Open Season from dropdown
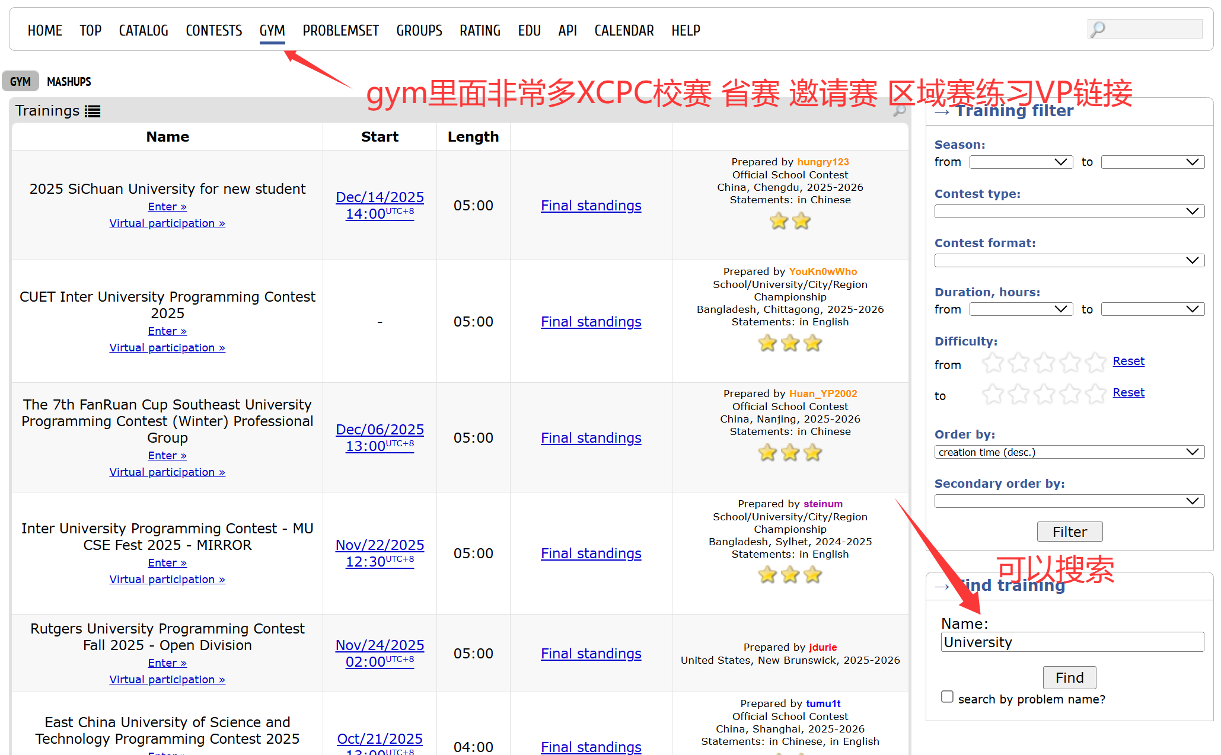 pyautogui.click(x=1021, y=162)
